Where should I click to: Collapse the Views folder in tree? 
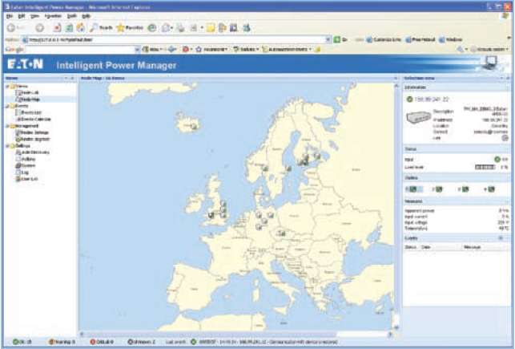point(7,86)
